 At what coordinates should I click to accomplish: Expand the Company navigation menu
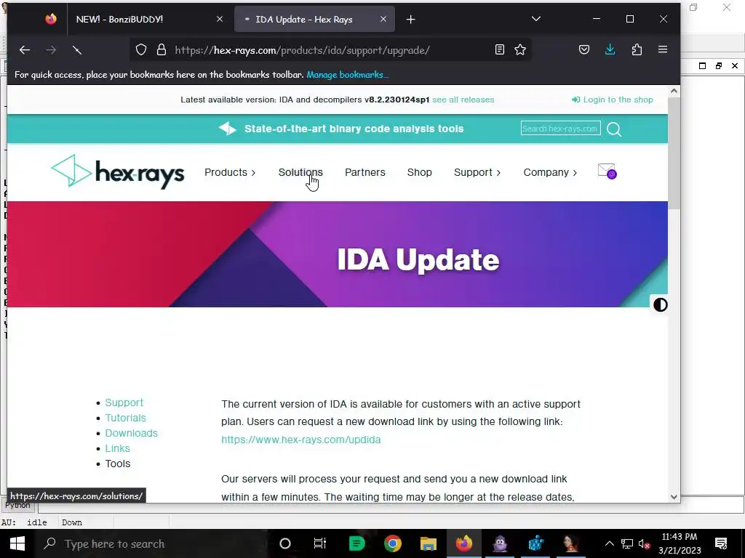tap(550, 172)
